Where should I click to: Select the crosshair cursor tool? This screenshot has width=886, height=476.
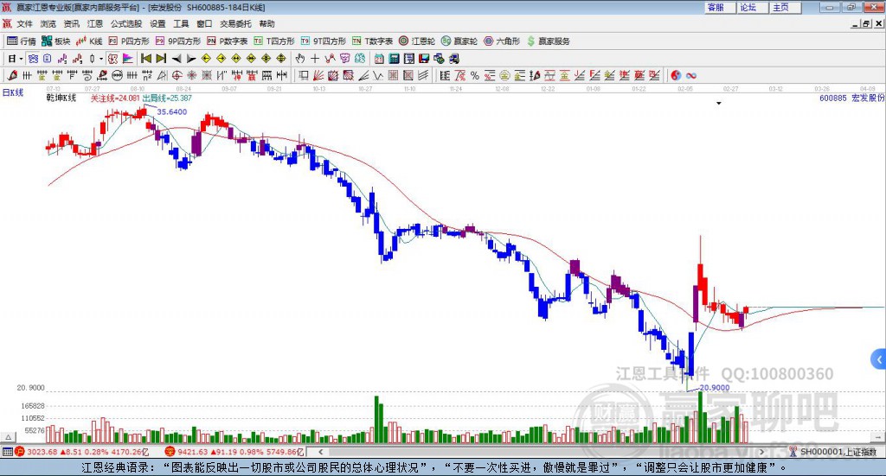tap(315, 59)
